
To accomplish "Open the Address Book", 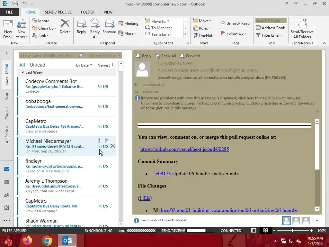I will coord(271,28).
